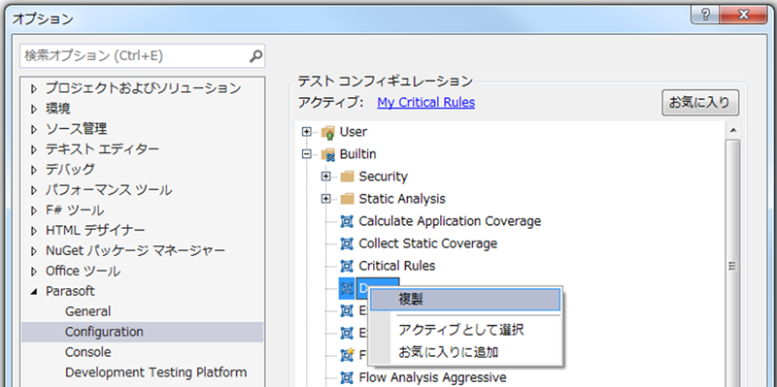Choose 複製 from the context menu
The width and height of the screenshot is (777, 387).
pyautogui.click(x=465, y=300)
